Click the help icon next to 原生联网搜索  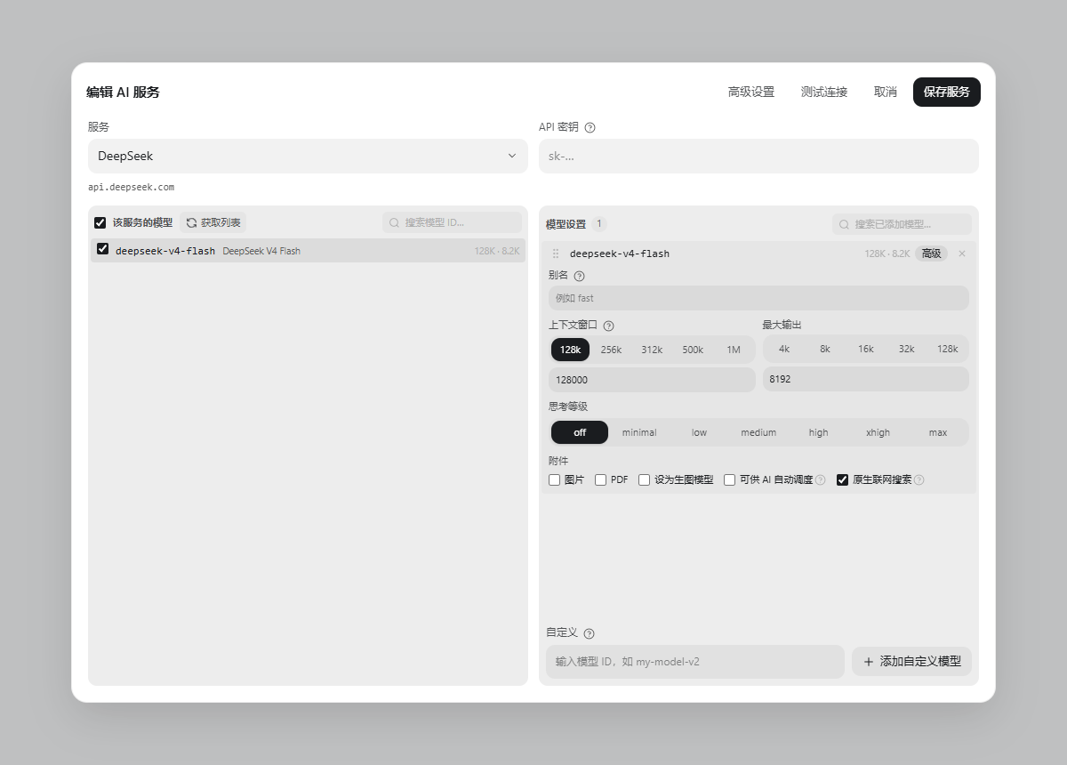[919, 479]
